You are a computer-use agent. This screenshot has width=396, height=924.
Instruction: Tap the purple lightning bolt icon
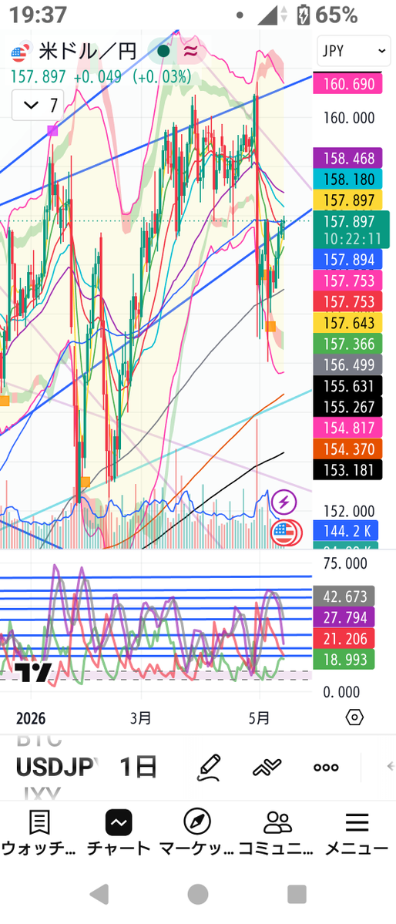(284, 502)
